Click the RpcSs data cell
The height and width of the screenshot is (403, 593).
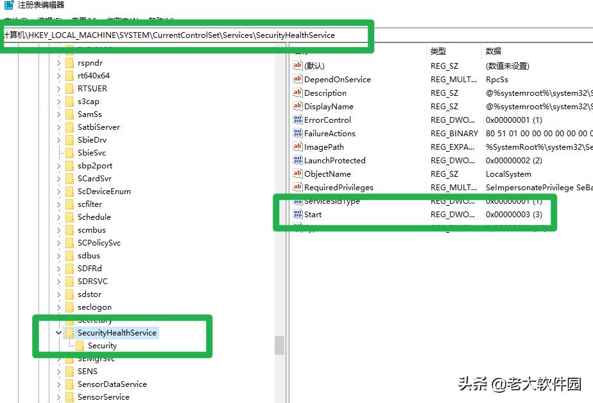pos(497,80)
